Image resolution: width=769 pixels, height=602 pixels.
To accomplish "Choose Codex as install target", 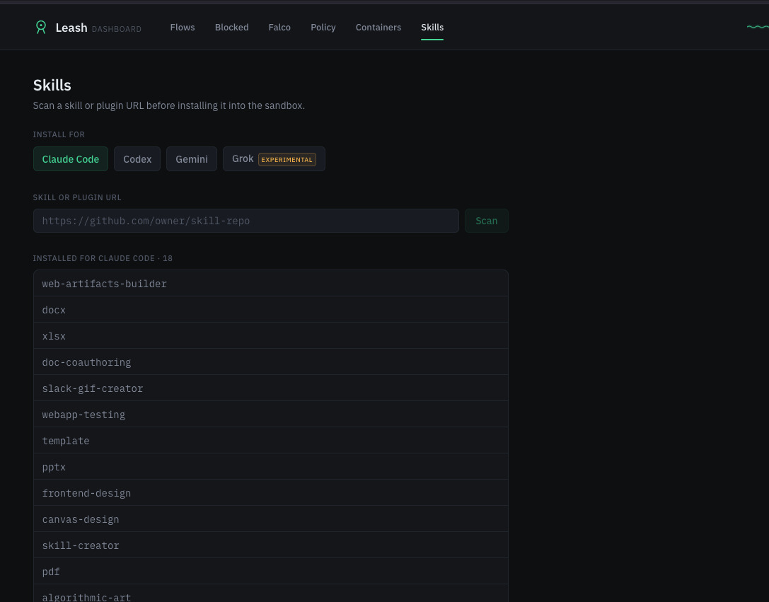I will click(x=137, y=159).
